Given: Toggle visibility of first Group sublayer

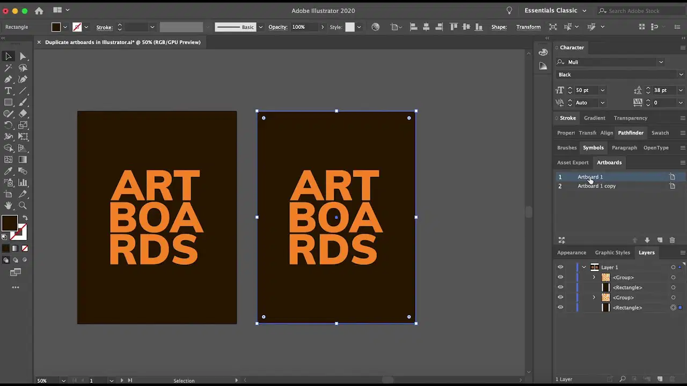Looking at the screenshot, I should tap(560, 277).
